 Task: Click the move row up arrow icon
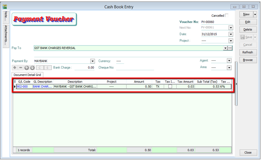coord(27,68)
